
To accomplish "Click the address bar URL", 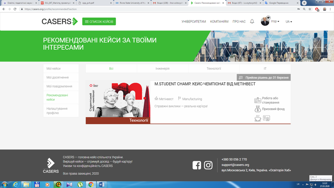I will pyautogui.click(x=51, y=9).
